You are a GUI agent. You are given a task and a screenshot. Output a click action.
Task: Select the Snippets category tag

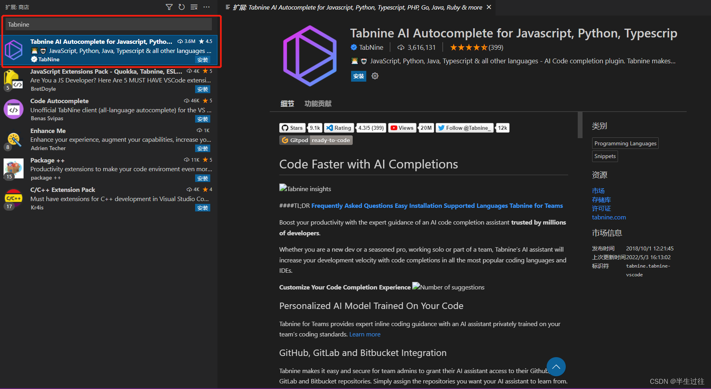[605, 156]
